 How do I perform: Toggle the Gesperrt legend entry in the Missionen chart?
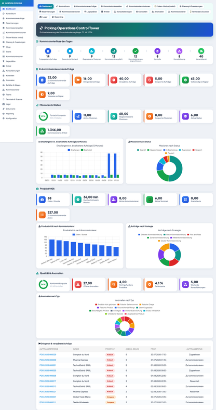tap(197, 150)
